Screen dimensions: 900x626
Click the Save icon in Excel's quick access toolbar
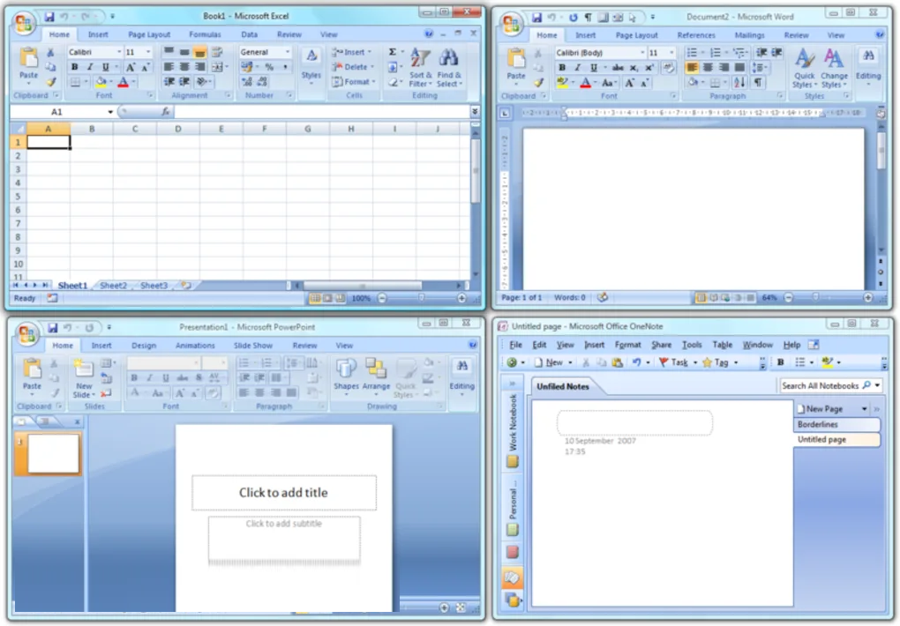tap(49, 17)
